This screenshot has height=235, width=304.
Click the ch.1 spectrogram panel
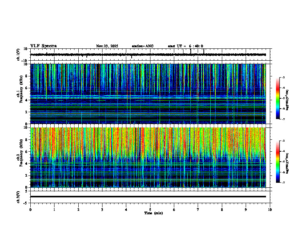(148, 94)
